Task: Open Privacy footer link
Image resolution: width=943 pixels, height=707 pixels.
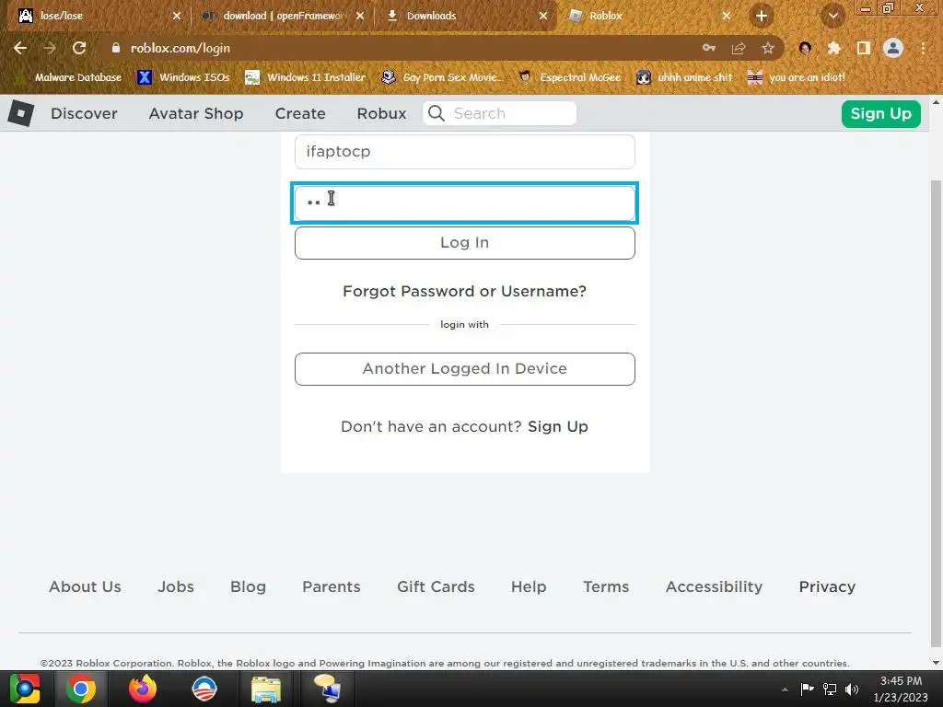Action: click(827, 586)
